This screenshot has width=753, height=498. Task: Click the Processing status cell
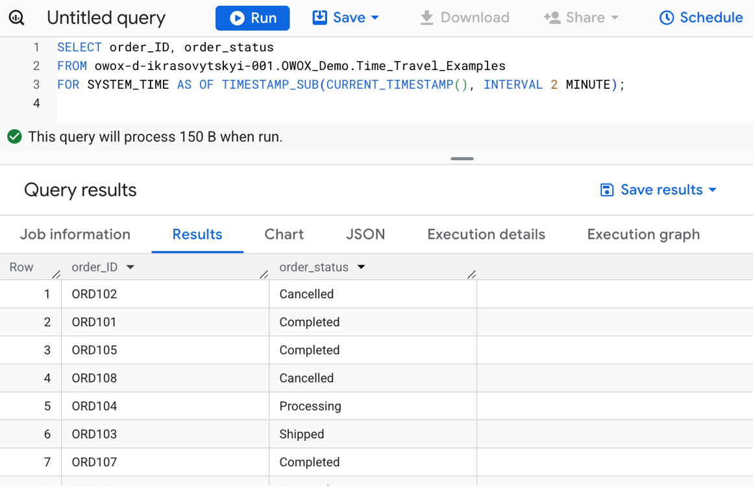[x=373, y=407]
